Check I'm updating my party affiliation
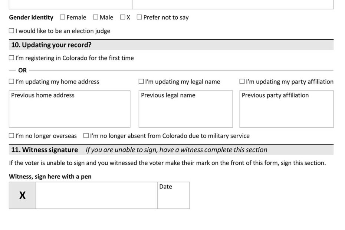 (x=242, y=81)
